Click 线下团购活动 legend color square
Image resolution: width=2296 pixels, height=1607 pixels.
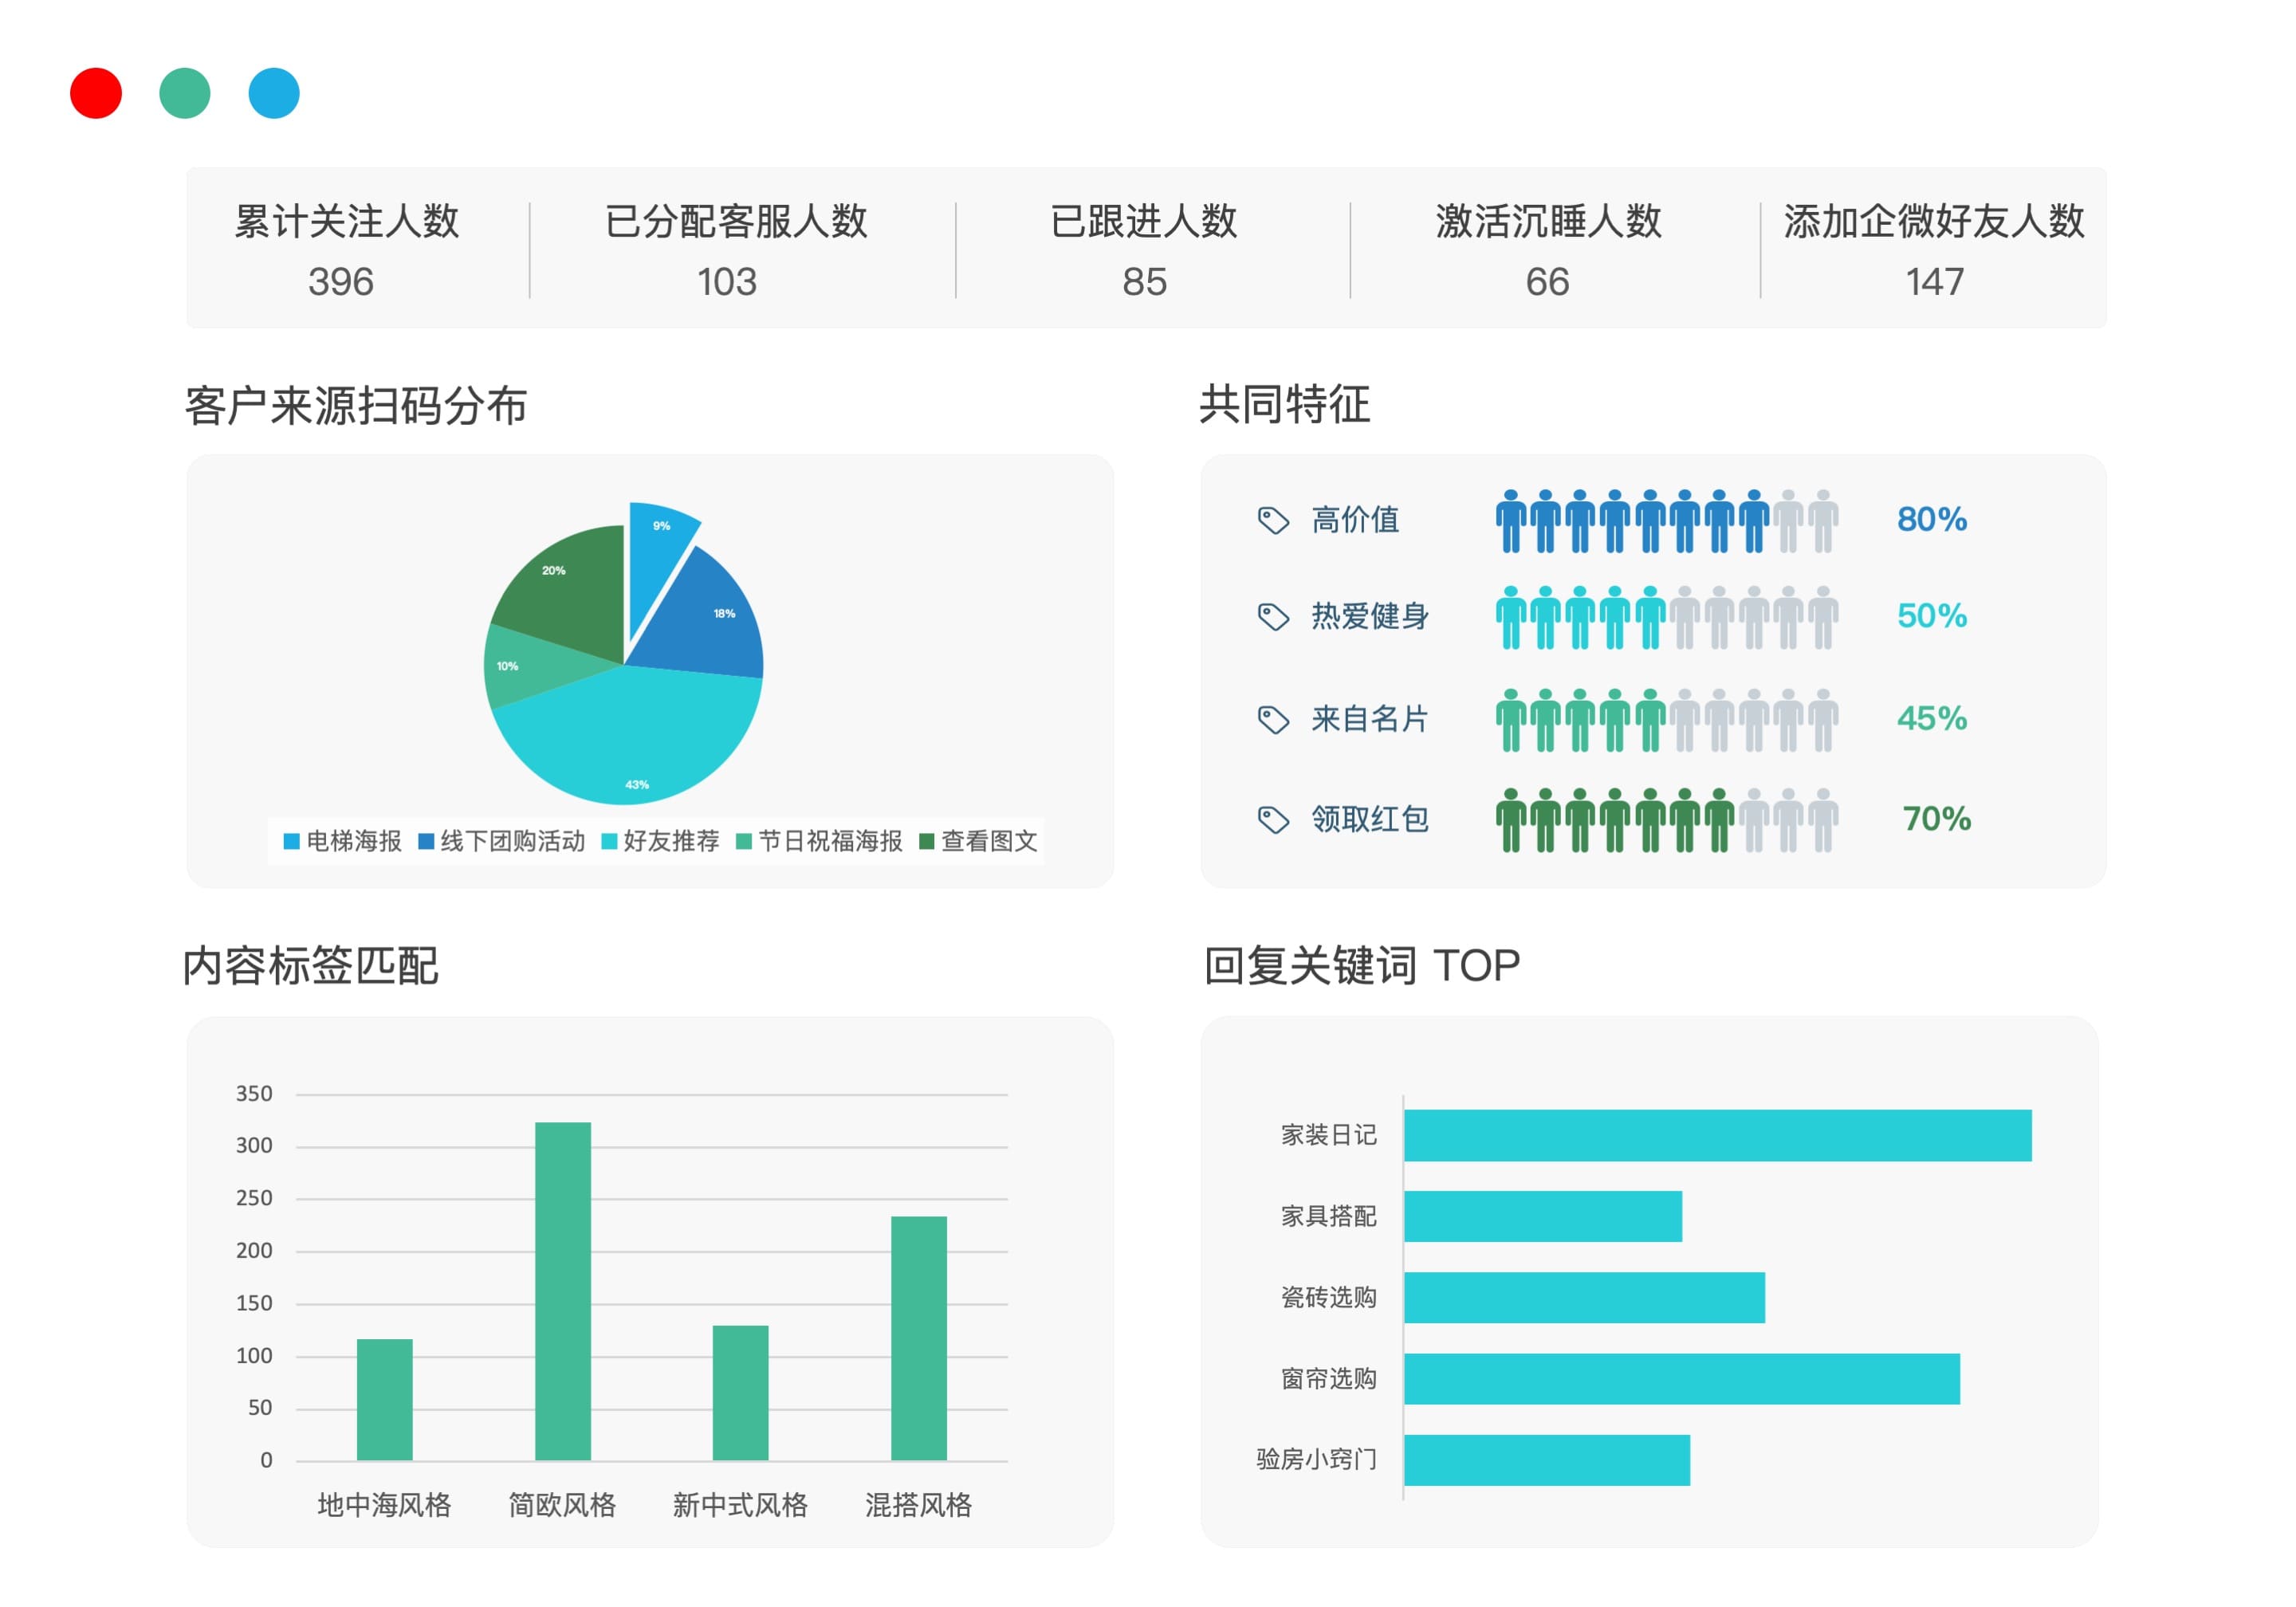coord(426,841)
